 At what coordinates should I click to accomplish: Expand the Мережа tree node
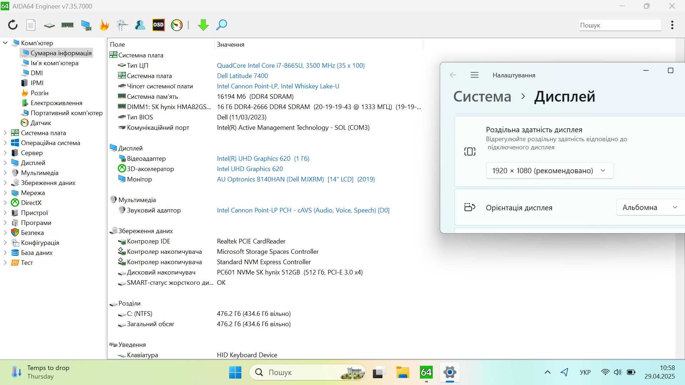click(x=5, y=192)
